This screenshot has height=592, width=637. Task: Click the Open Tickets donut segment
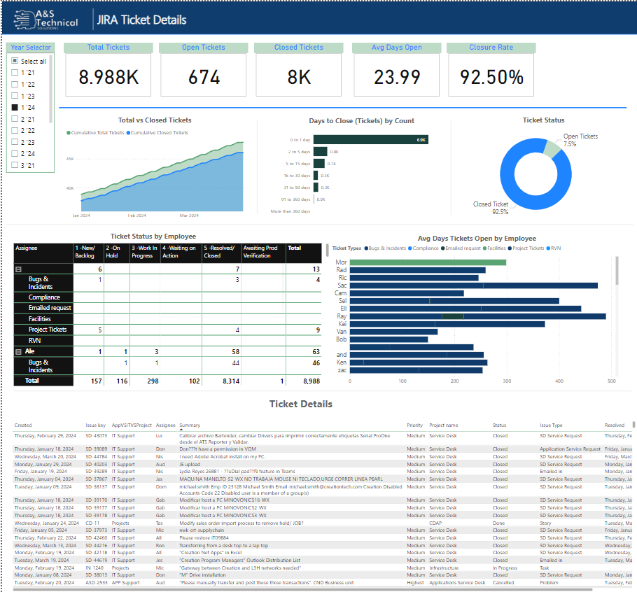click(x=553, y=148)
